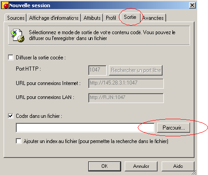The width and height of the screenshot is (208, 175).
Task: Click the URL pour connexions LAN field
Action: point(126,98)
